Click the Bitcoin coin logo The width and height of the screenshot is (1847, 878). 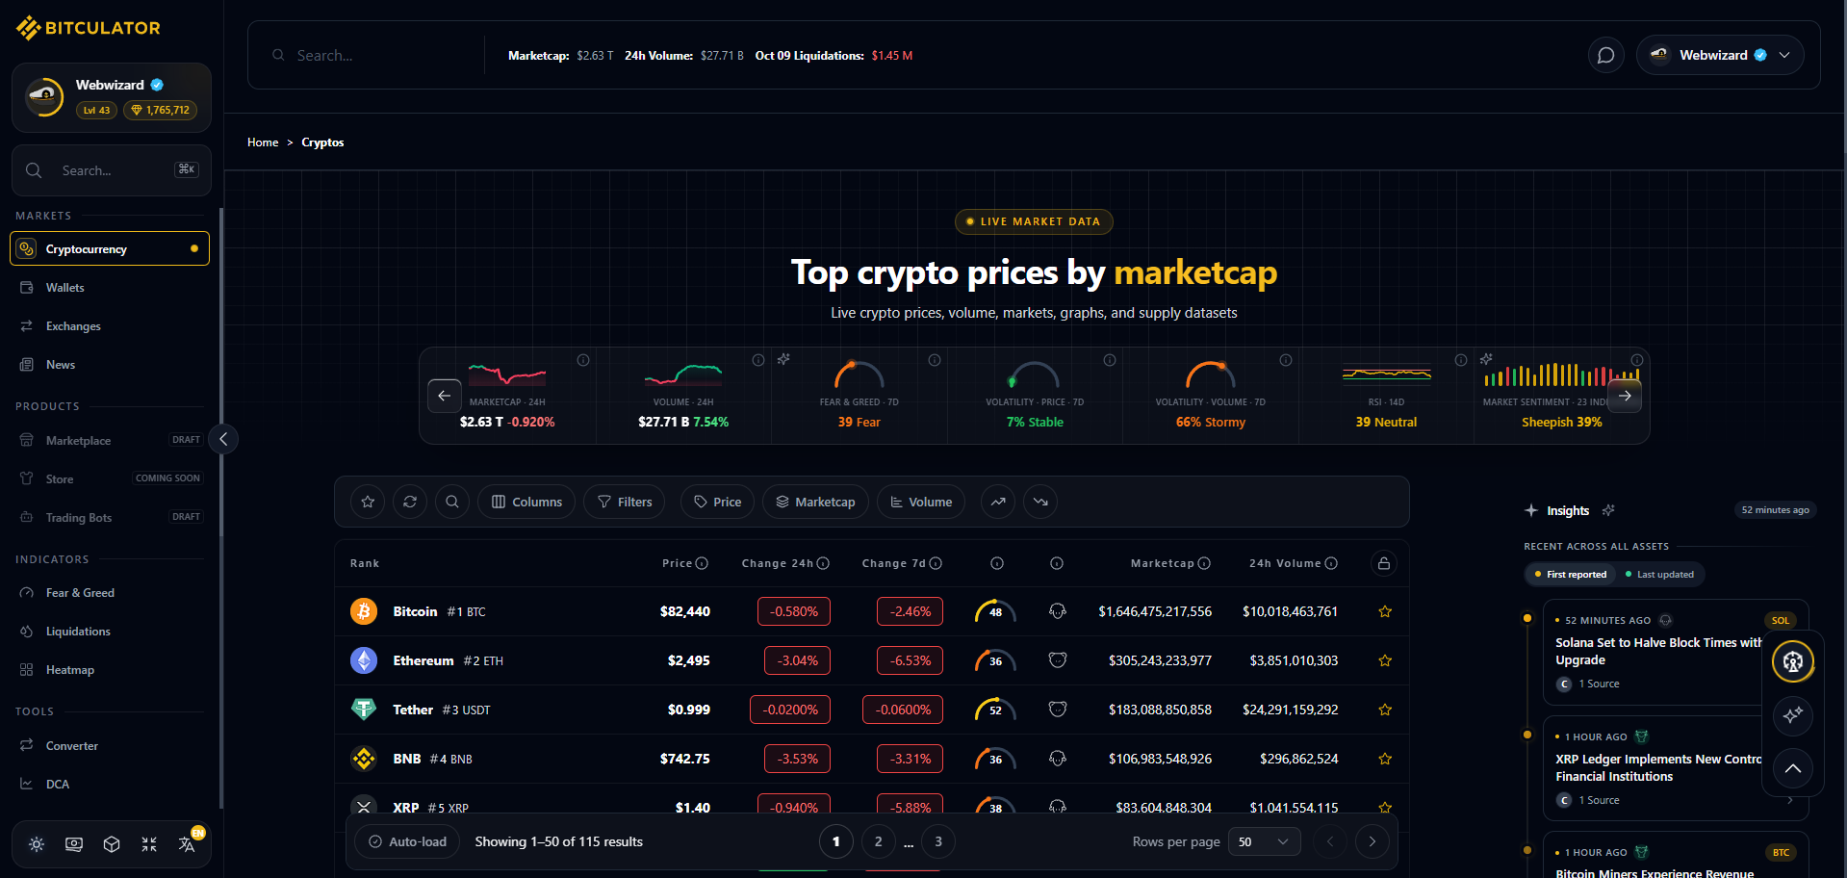pyautogui.click(x=364, y=611)
